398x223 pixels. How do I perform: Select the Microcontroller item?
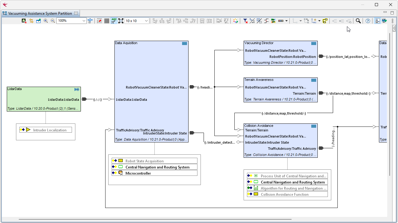(x=154, y=173)
